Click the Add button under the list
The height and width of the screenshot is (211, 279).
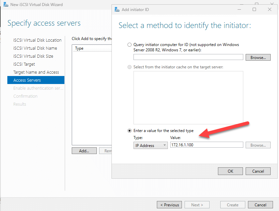(x=84, y=151)
